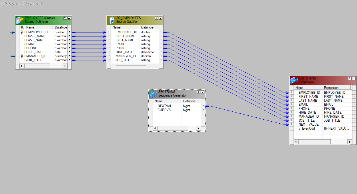Click EMPLOYEE_ID input port arrow in SQ_EMPLOYEES
Image resolution: width=357 pixels, height=194 pixels.
(109, 32)
